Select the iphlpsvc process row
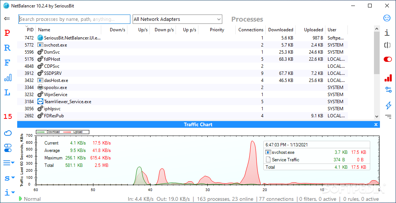 (x=182, y=108)
